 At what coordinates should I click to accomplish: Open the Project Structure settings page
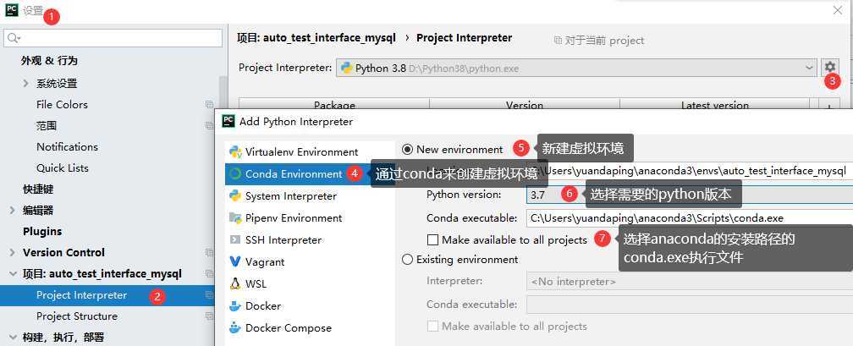click(77, 316)
